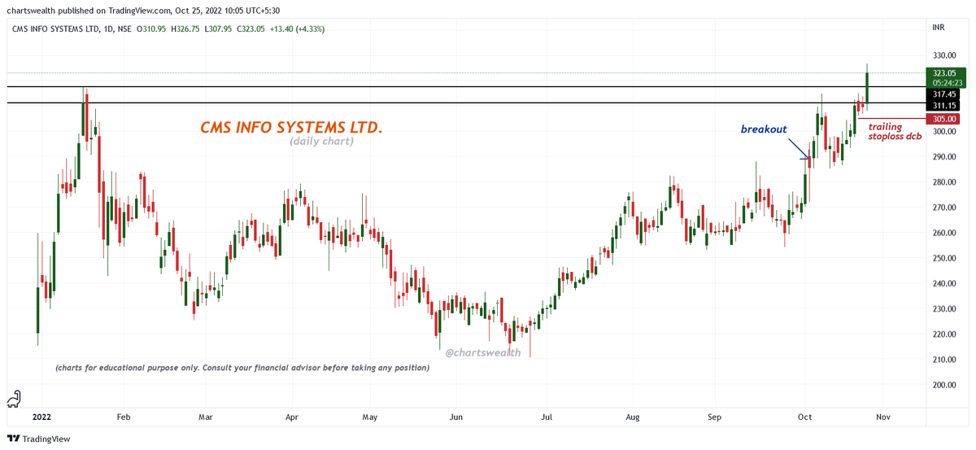Select the 'trailing stoploss dcb' annotation text
976x450 pixels.
[x=895, y=131]
